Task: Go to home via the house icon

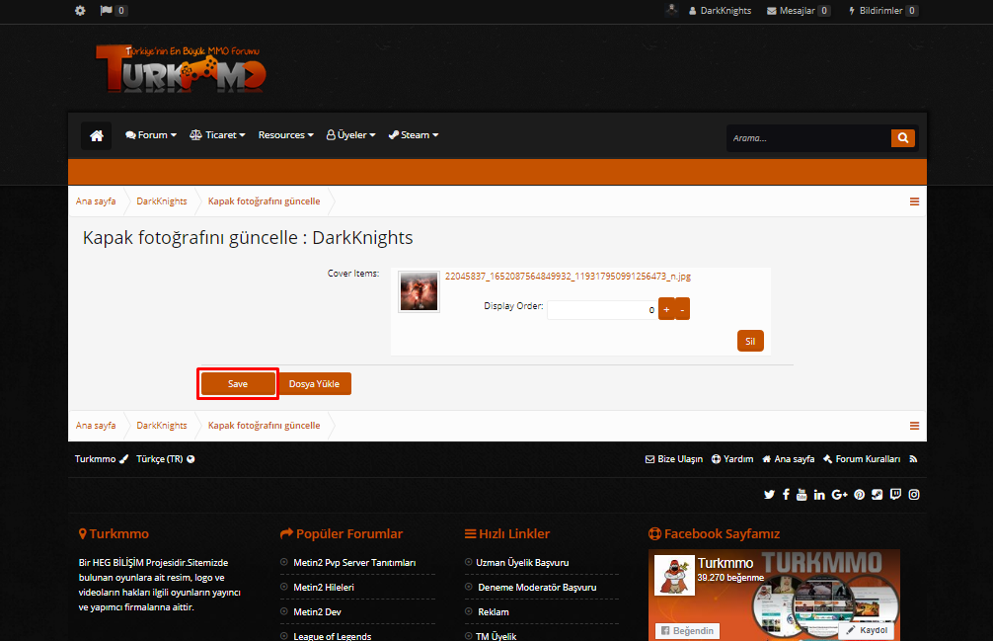Action: tap(97, 135)
